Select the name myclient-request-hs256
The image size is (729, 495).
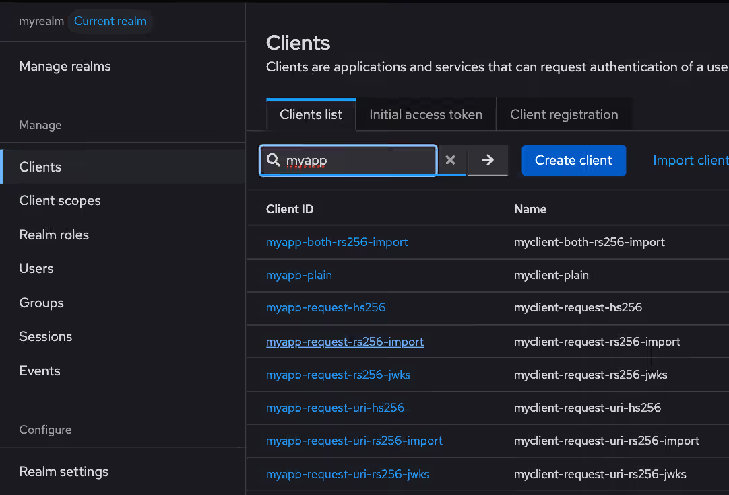click(578, 307)
